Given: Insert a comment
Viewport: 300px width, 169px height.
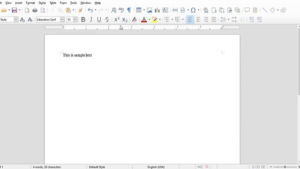Looking at the screenshot, I should coord(247,10).
